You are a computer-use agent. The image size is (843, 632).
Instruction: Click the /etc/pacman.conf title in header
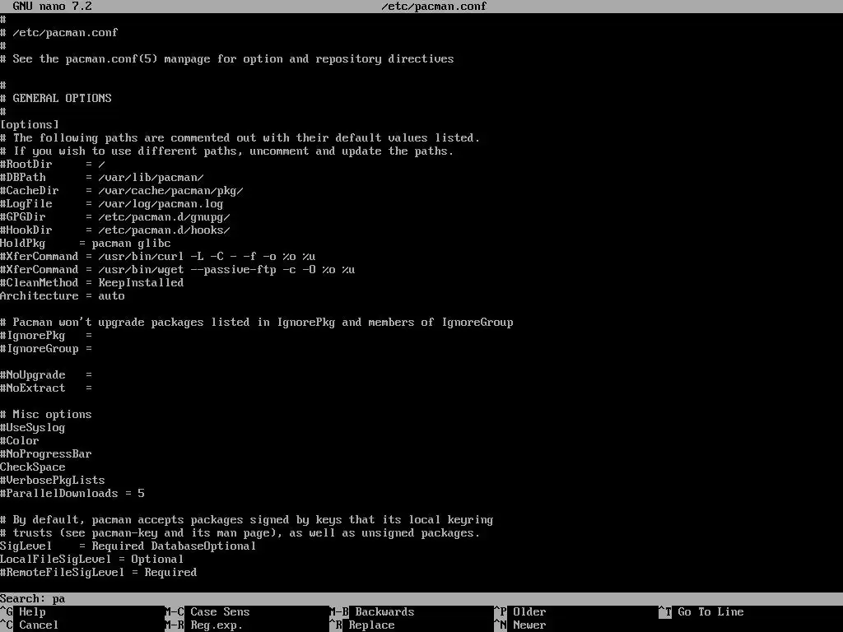[434, 7]
